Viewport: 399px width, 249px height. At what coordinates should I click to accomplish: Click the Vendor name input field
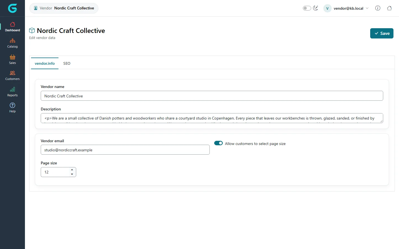click(212, 96)
